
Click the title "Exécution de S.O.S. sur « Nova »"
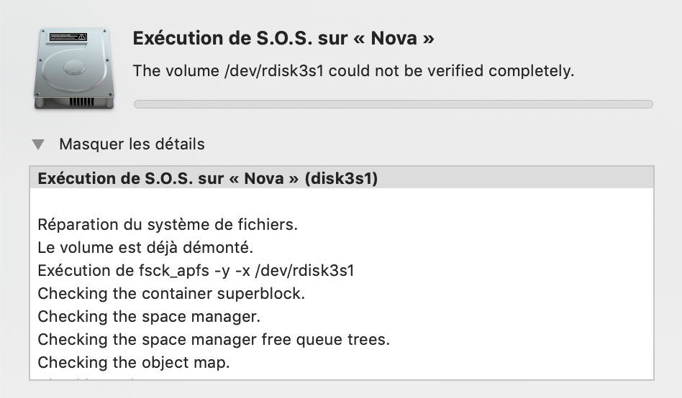283,38
